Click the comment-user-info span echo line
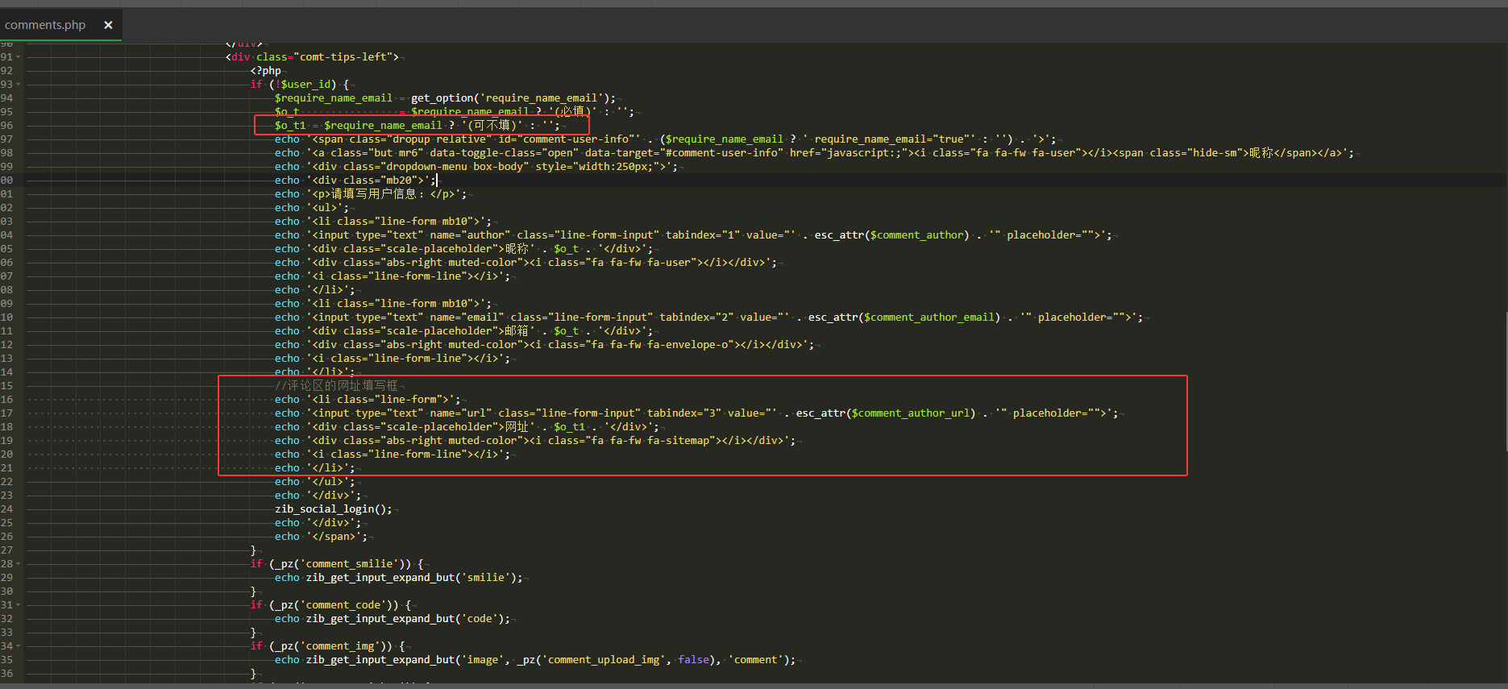1508x689 pixels. click(665, 139)
